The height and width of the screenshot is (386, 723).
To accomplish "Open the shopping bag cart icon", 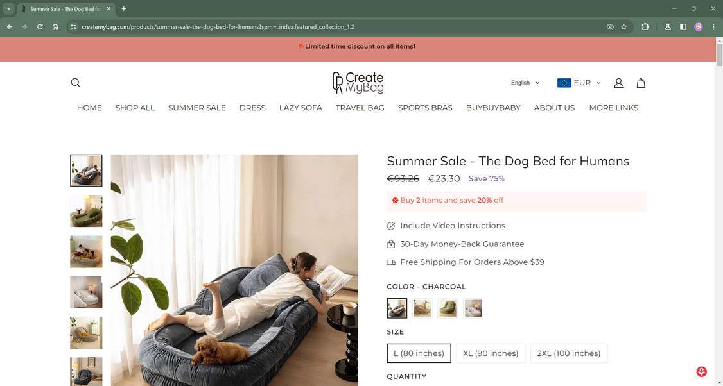I will pyautogui.click(x=641, y=83).
